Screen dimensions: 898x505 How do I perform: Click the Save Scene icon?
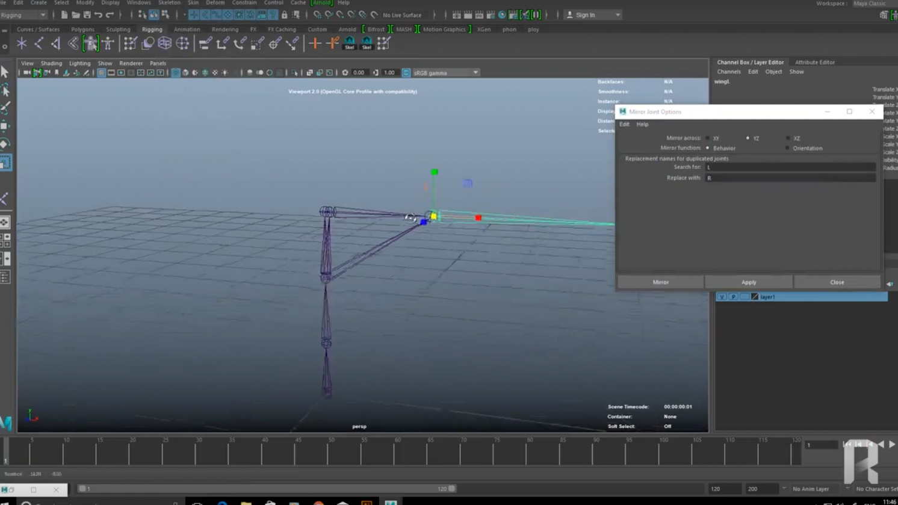87,15
